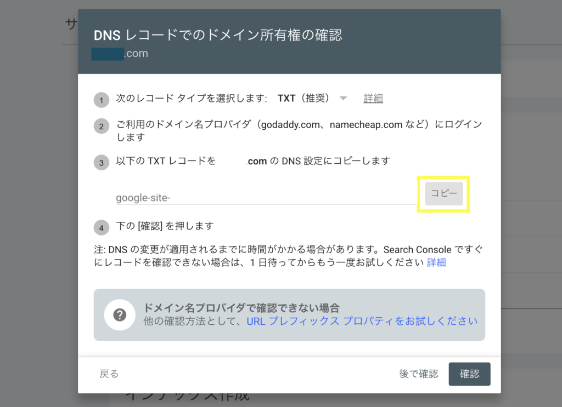Click the step 2 number badge
Image resolution: width=562 pixels, height=407 pixels.
[101, 127]
